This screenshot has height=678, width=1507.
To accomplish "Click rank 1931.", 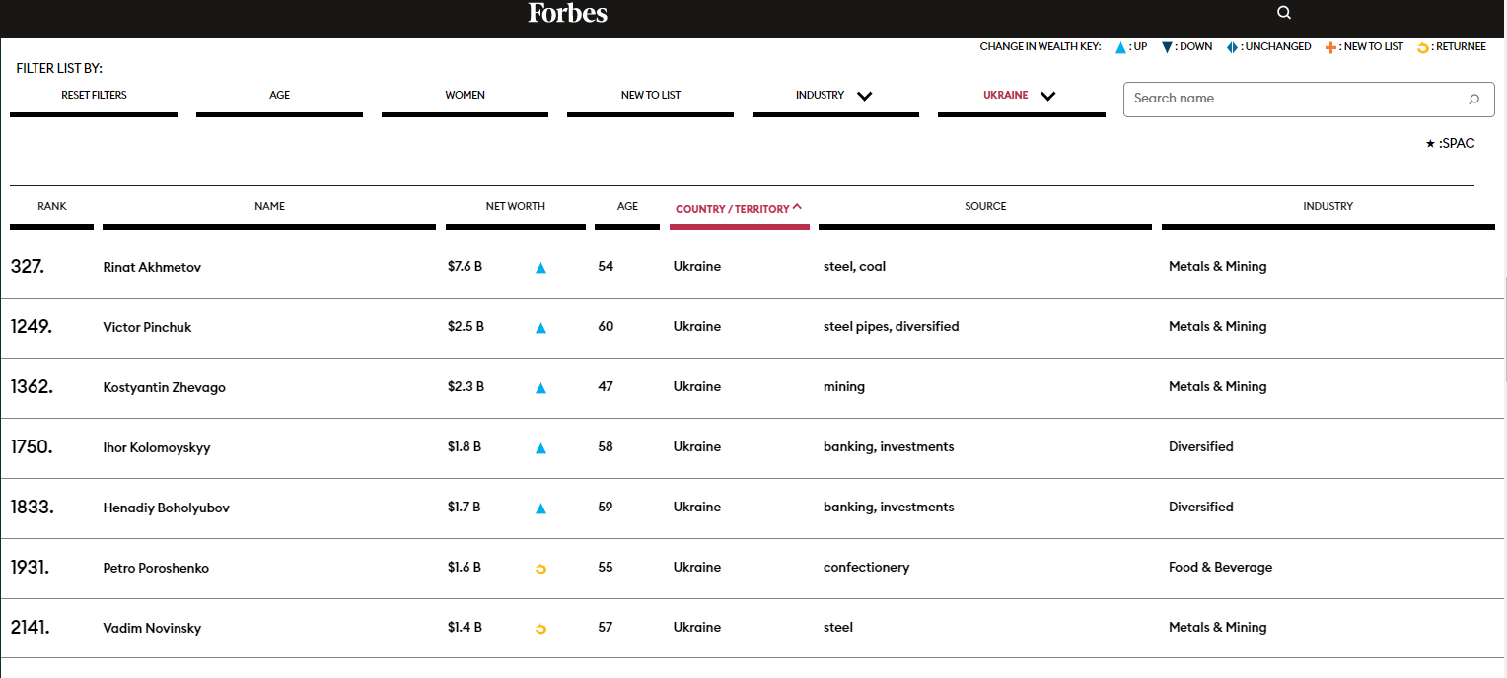I will click(x=30, y=568).
